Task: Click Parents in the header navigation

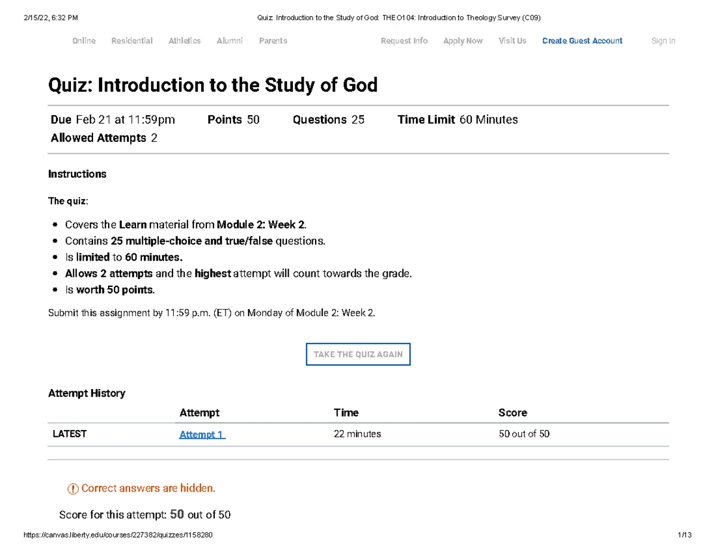Action: 273,41
